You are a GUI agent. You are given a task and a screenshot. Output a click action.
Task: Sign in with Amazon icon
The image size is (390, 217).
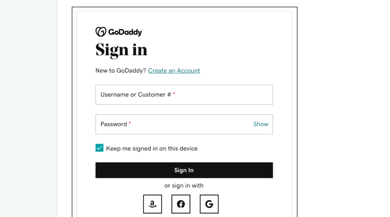pyautogui.click(x=152, y=204)
